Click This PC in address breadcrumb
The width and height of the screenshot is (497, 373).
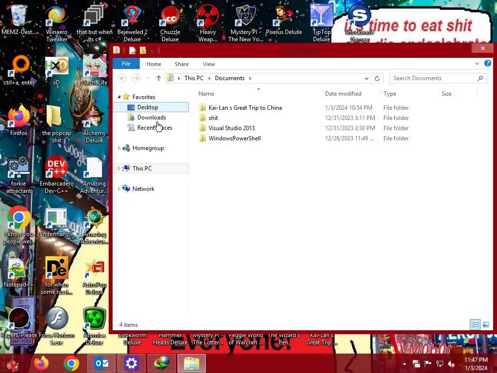pos(194,78)
